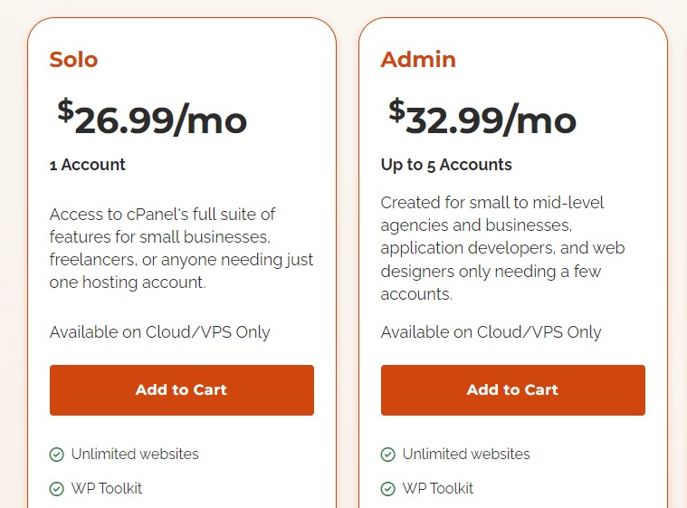Add the Solo plan to cart
Viewport: 687px width, 508px height.
(x=181, y=390)
